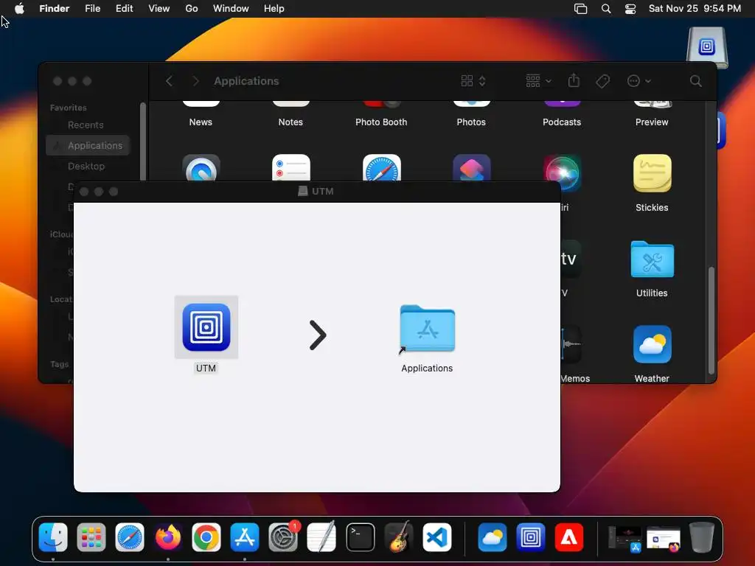This screenshot has width=755, height=566.
Task: Open the Help menu
Action: click(x=274, y=9)
